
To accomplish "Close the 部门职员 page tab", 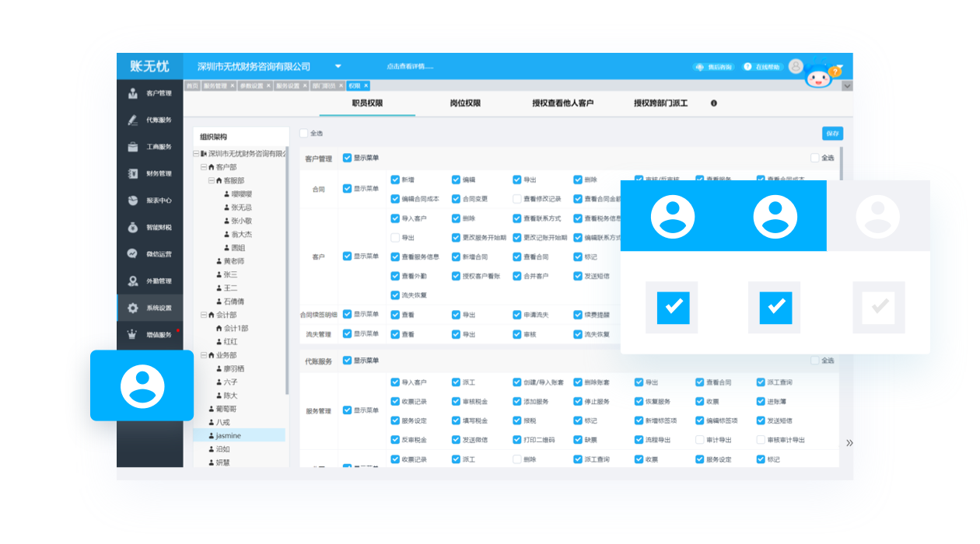I will (341, 85).
